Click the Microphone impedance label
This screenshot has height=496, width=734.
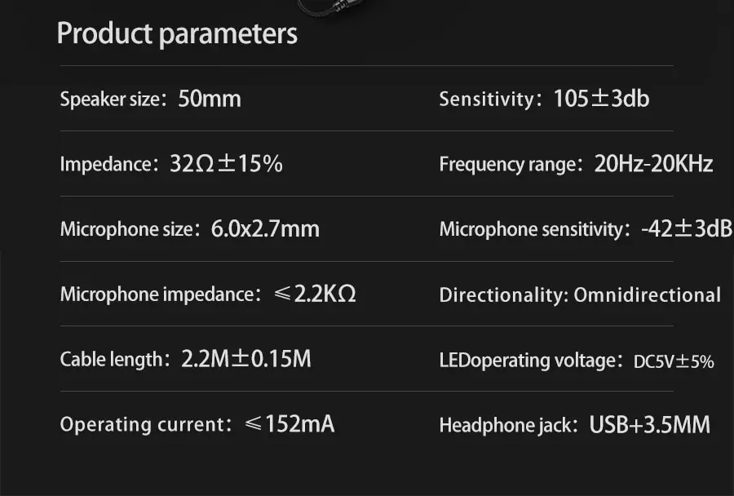157,294
